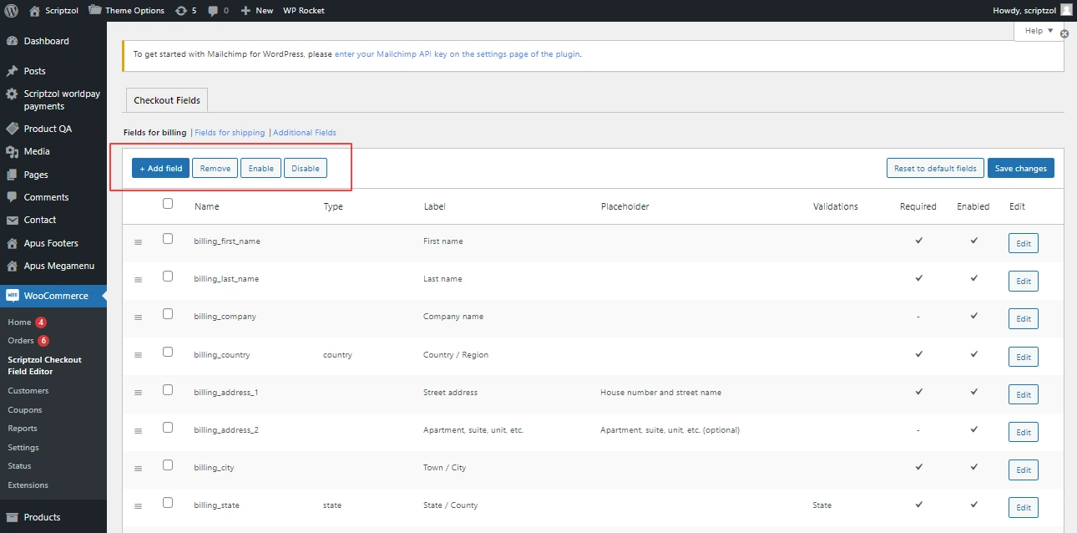Check the billing_address_1 checkbox
Viewport: 1077px width, 533px height.
[168, 390]
